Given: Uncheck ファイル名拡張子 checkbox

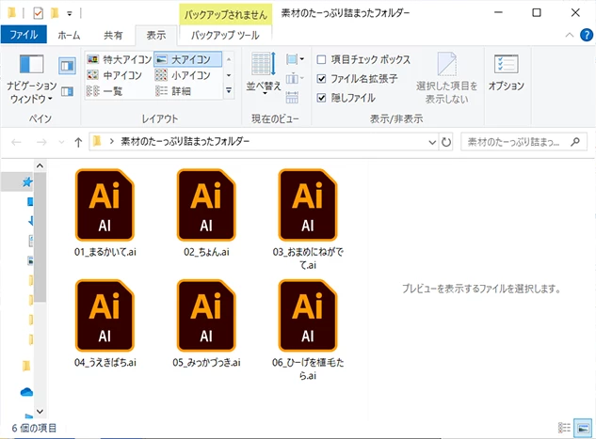Looking at the screenshot, I should pyautogui.click(x=321, y=79).
